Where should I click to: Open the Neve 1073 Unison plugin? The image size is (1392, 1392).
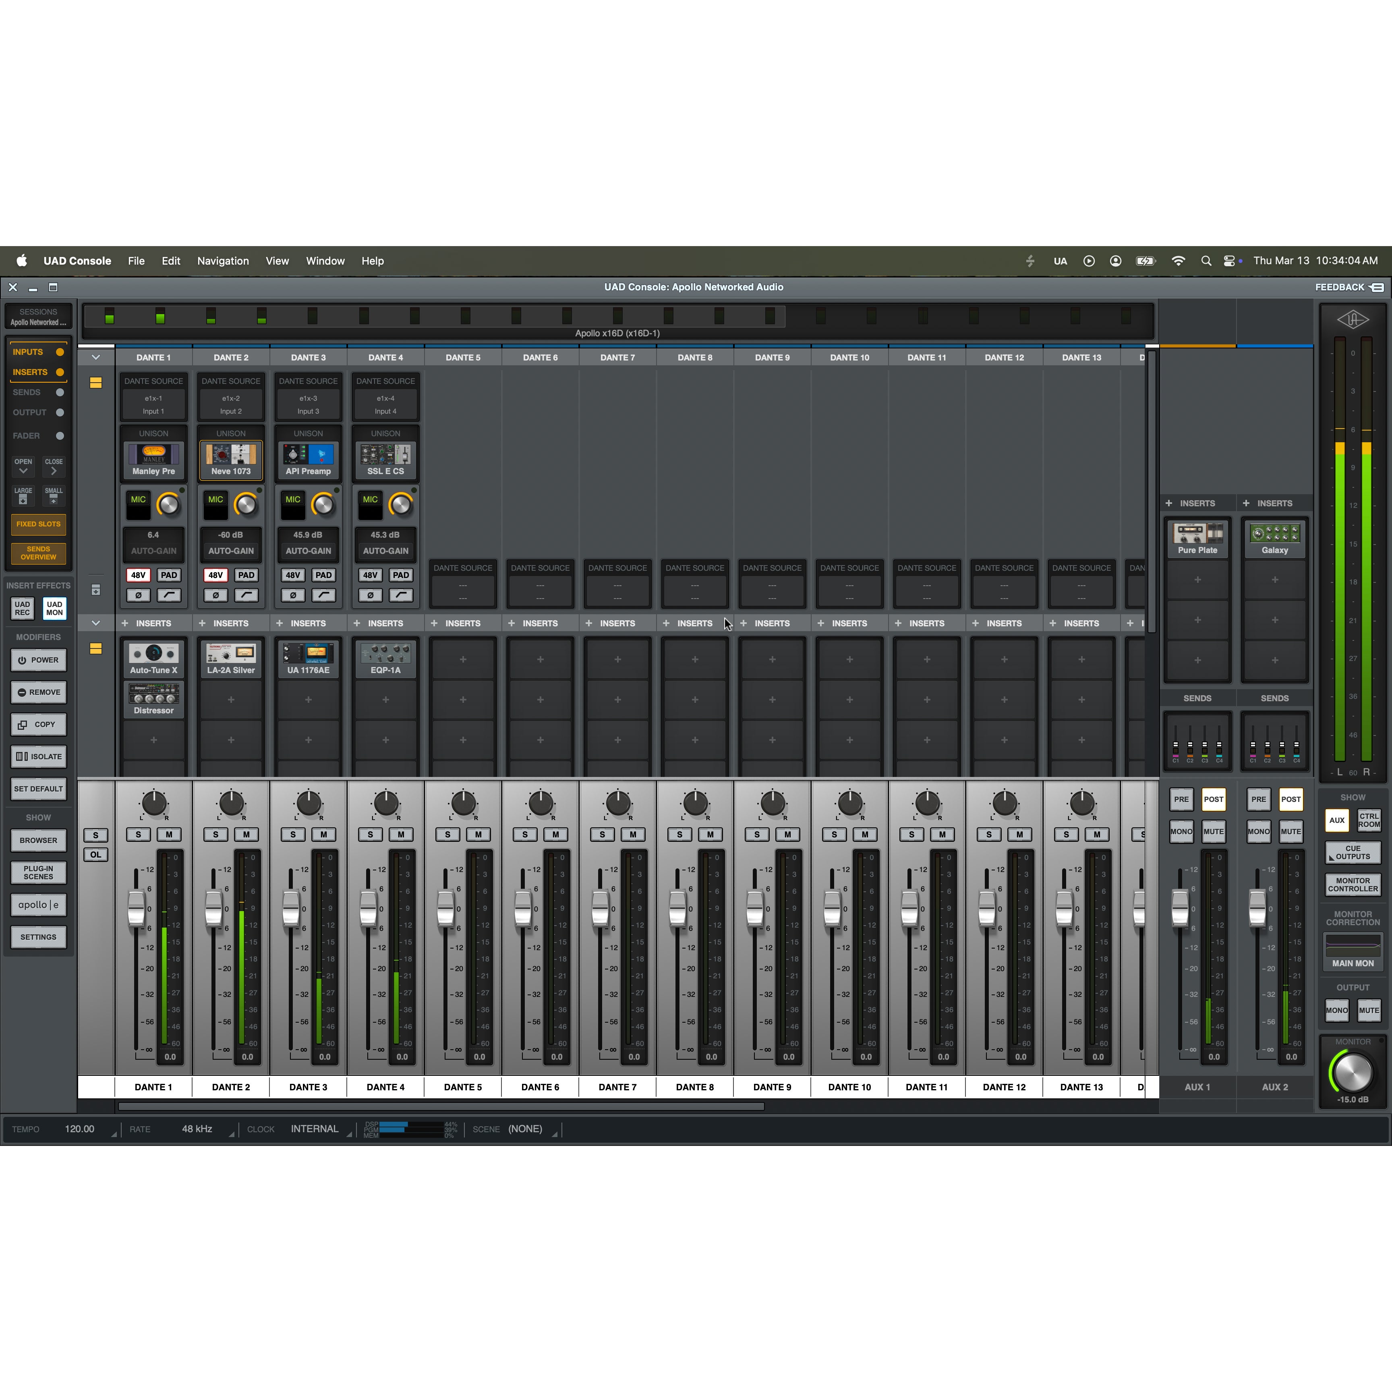coord(230,460)
